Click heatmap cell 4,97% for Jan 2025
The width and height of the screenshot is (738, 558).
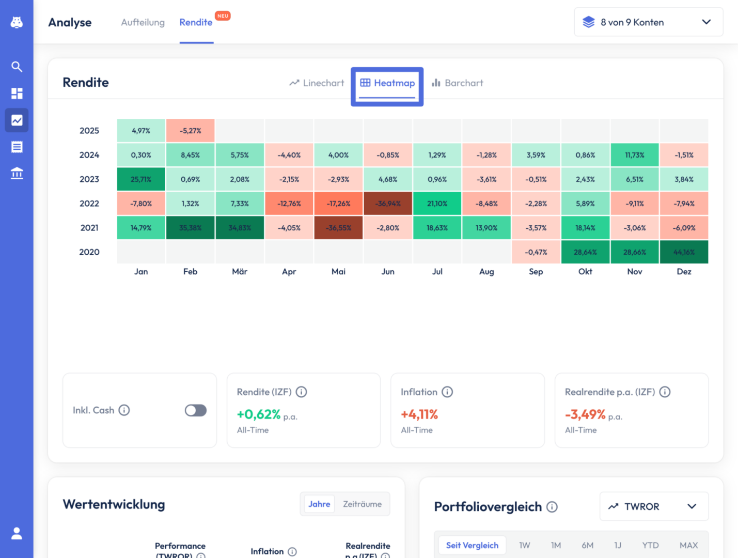point(141,131)
